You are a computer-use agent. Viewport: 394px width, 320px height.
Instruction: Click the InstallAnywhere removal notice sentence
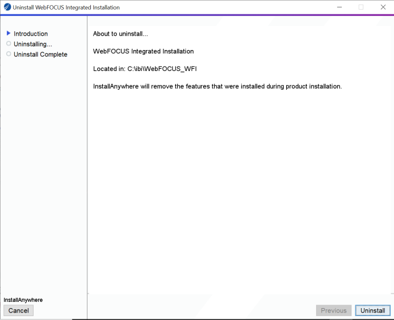(x=217, y=86)
